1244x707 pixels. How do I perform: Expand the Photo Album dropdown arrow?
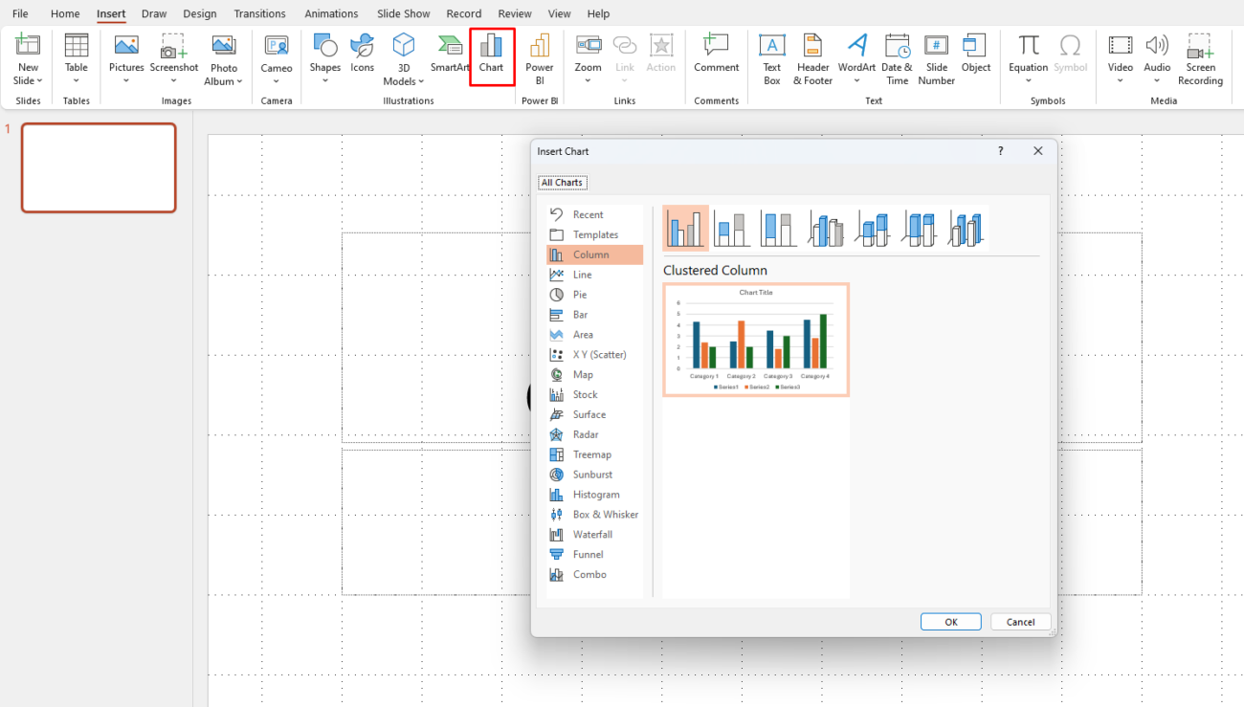[239, 82]
